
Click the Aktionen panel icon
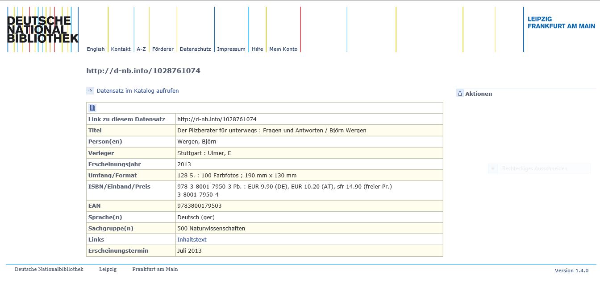click(x=460, y=94)
